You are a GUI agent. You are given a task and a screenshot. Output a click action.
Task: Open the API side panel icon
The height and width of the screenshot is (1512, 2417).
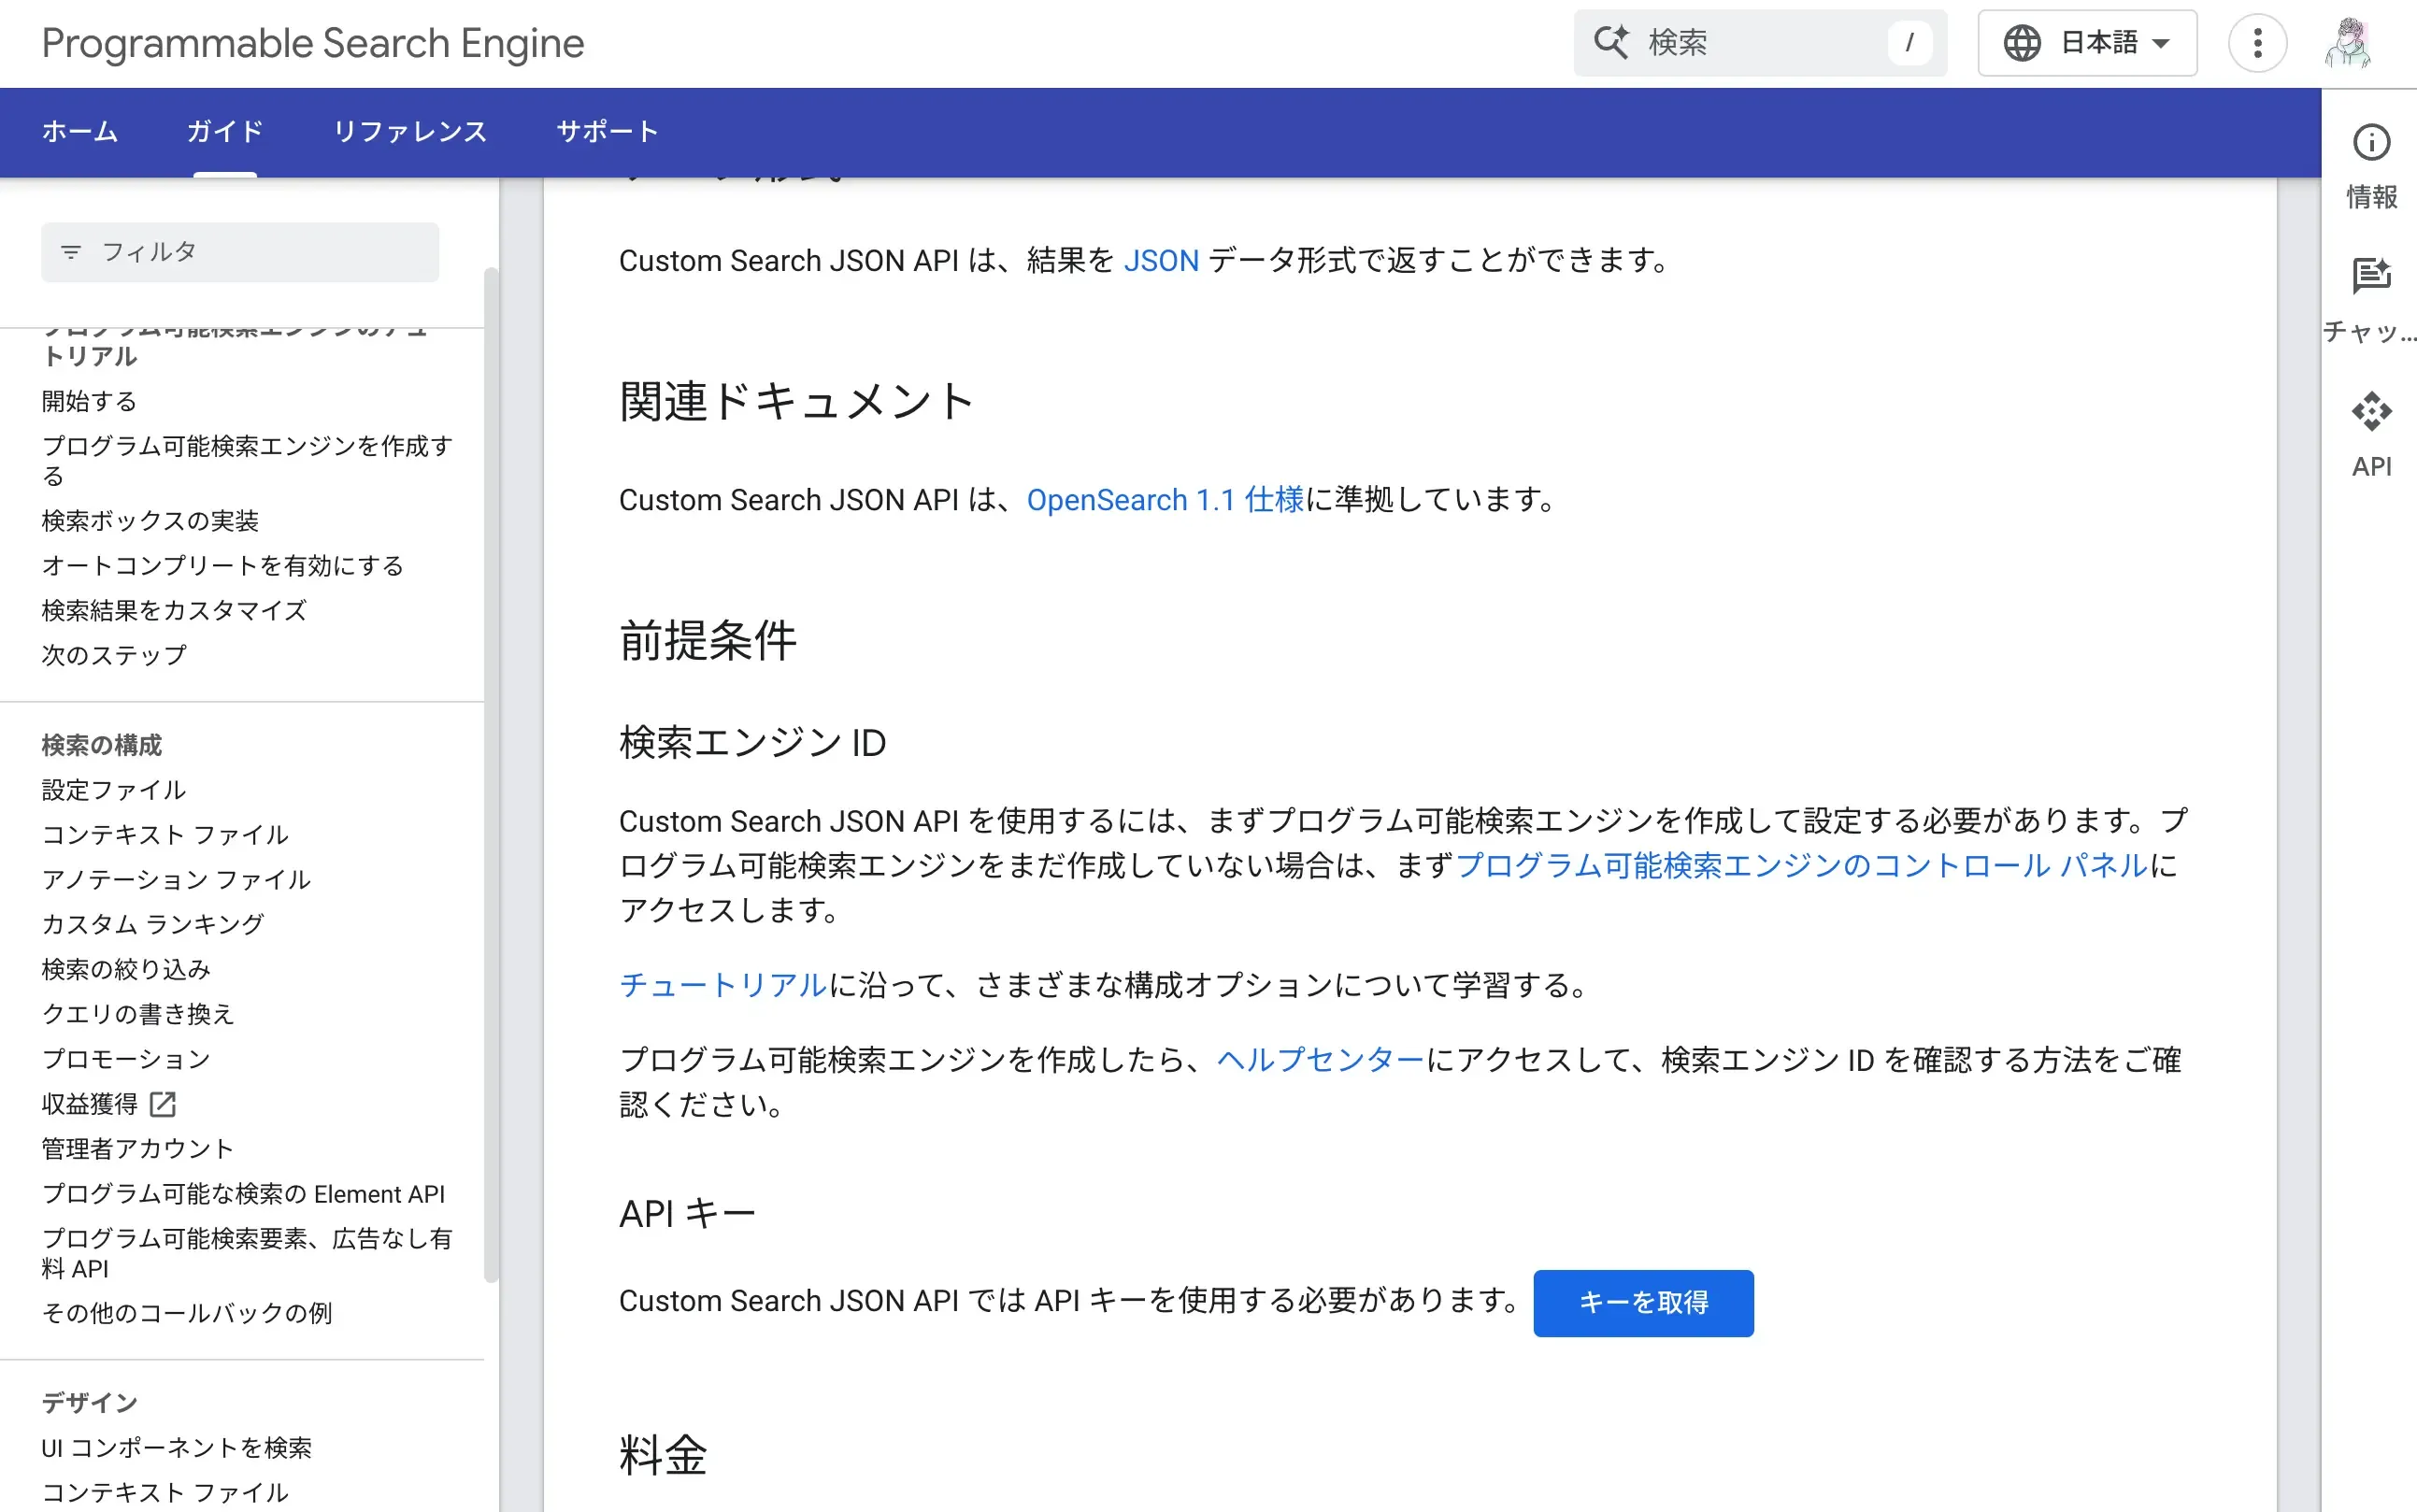tap(2371, 411)
